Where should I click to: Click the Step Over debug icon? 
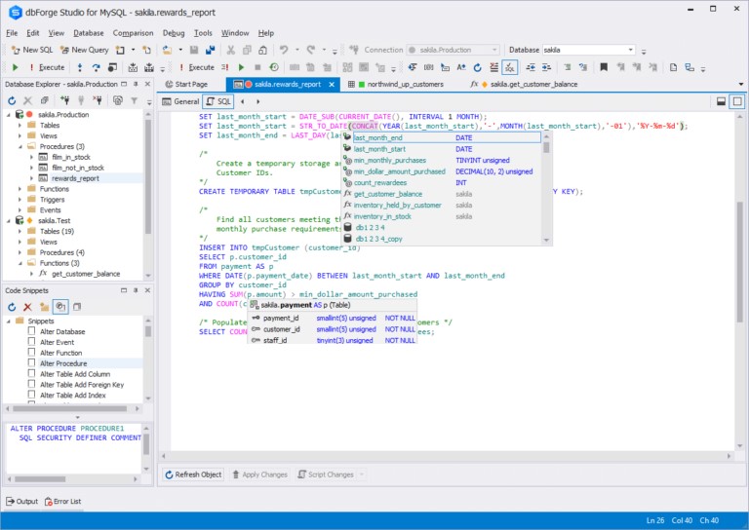96,67
